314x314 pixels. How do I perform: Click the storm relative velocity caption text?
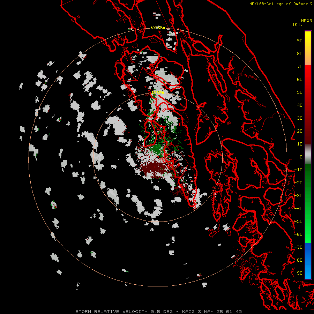click(158, 312)
